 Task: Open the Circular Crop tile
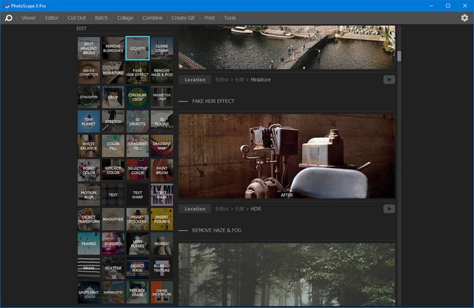coord(138,97)
